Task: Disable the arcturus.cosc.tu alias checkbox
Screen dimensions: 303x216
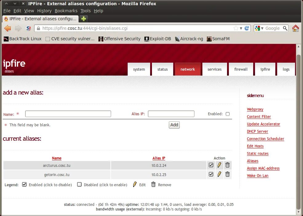Action: [211, 165]
